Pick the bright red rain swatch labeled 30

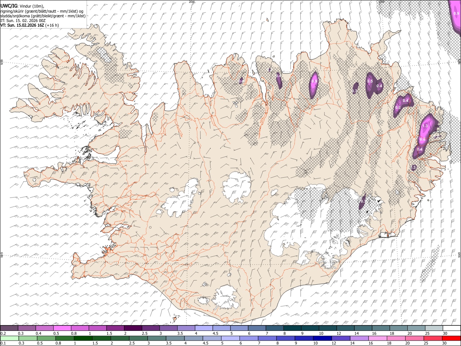pyautogui.click(x=451, y=338)
